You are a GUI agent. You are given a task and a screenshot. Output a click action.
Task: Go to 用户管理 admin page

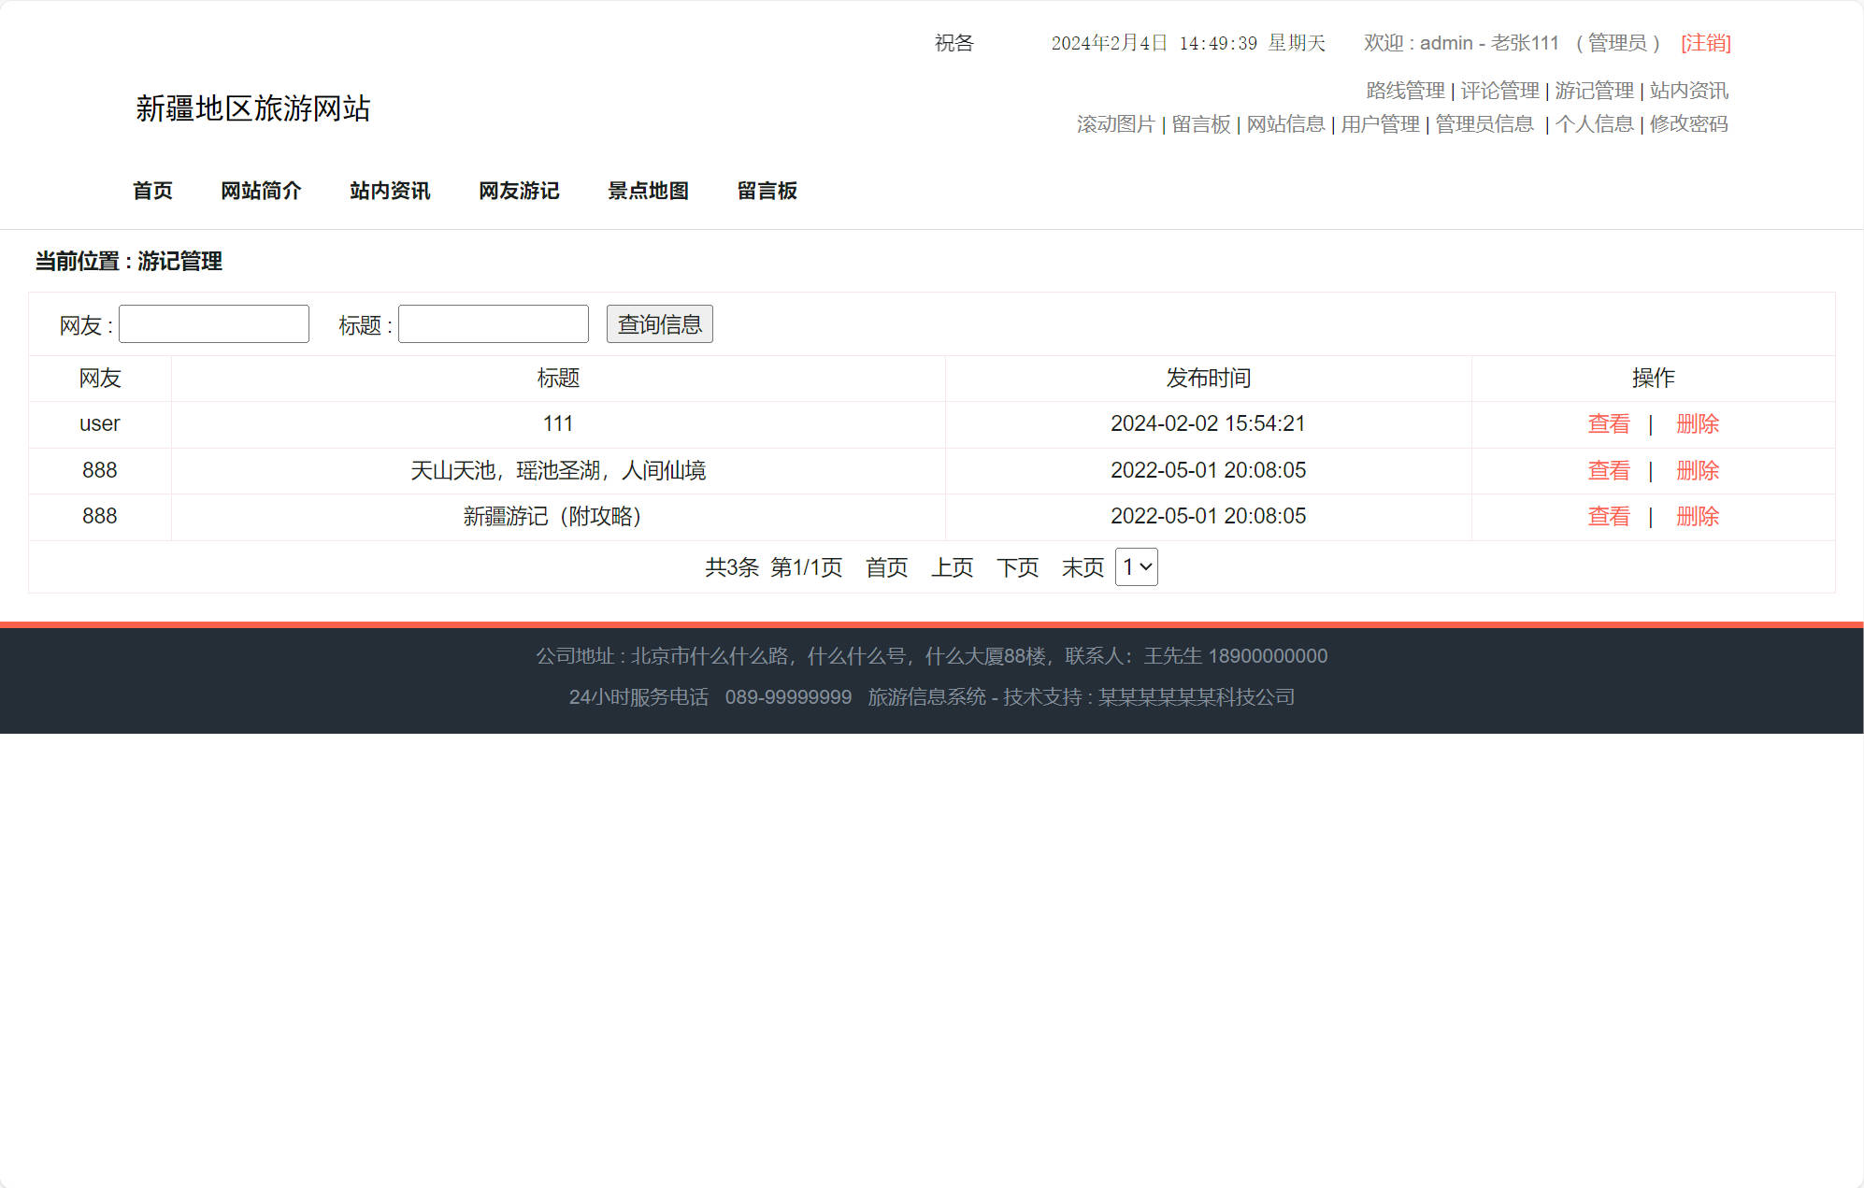[1380, 124]
